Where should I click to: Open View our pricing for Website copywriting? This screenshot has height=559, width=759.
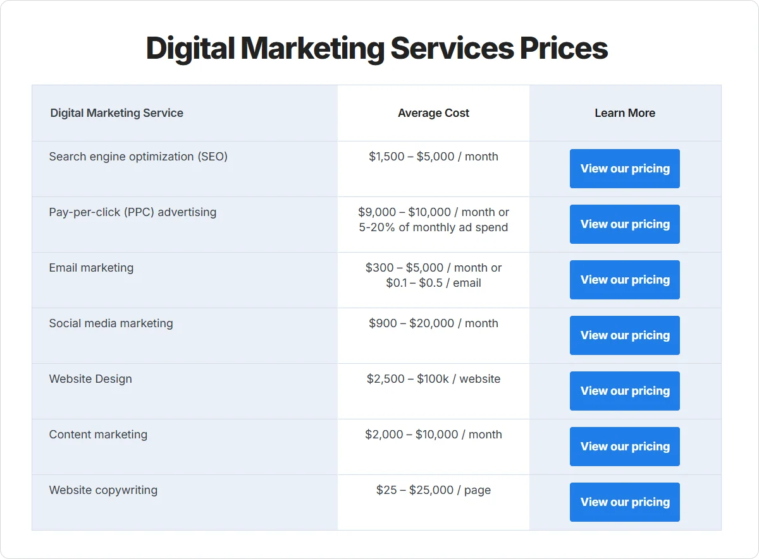click(x=625, y=502)
